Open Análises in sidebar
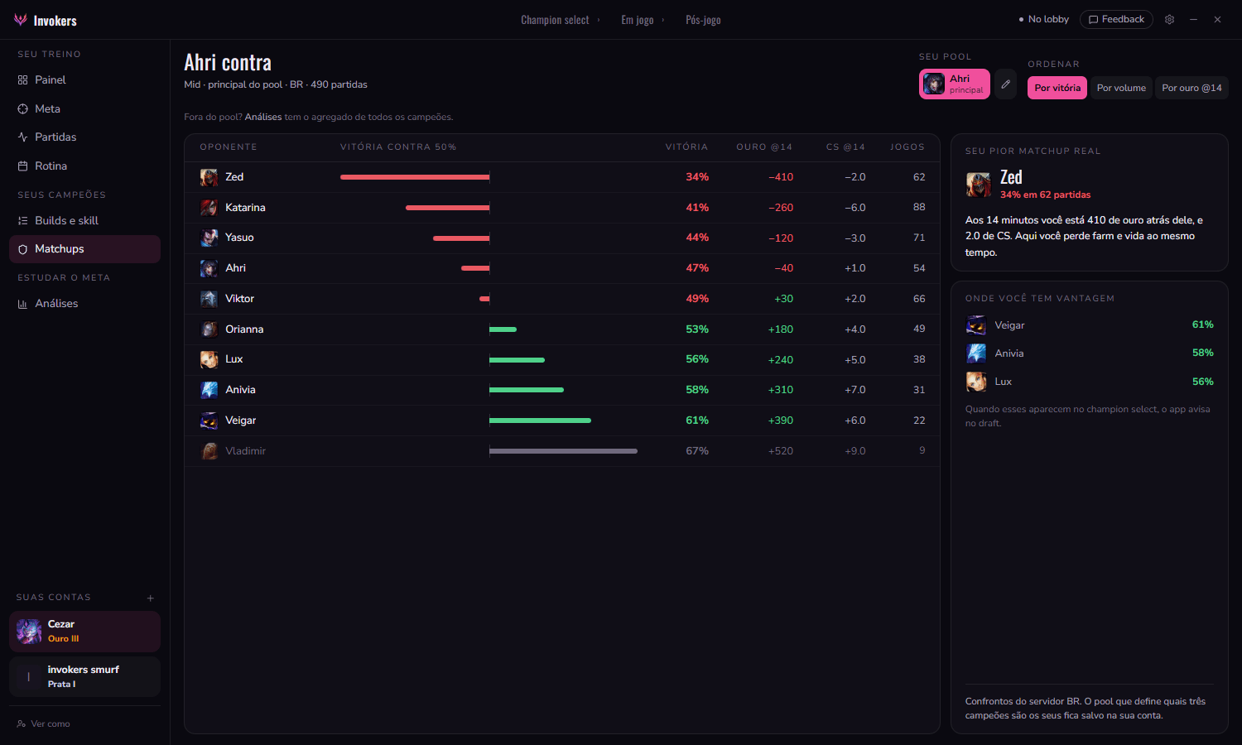Image resolution: width=1242 pixels, height=745 pixels. 84,304
